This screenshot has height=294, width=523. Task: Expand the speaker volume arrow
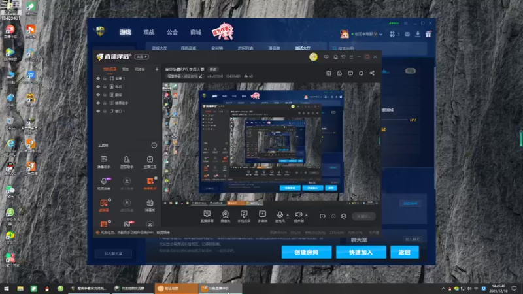pos(307,216)
